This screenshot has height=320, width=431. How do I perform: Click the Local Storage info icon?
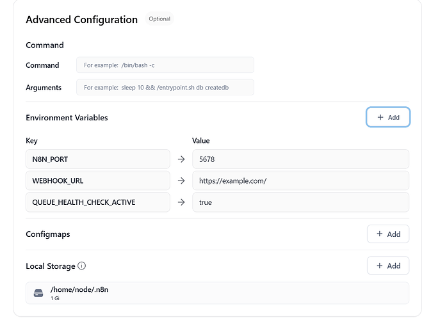point(81,266)
